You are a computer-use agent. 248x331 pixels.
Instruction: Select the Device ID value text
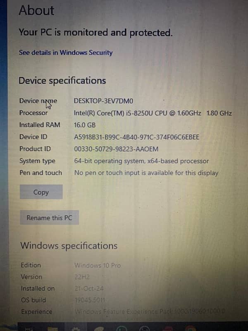click(x=136, y=137)
